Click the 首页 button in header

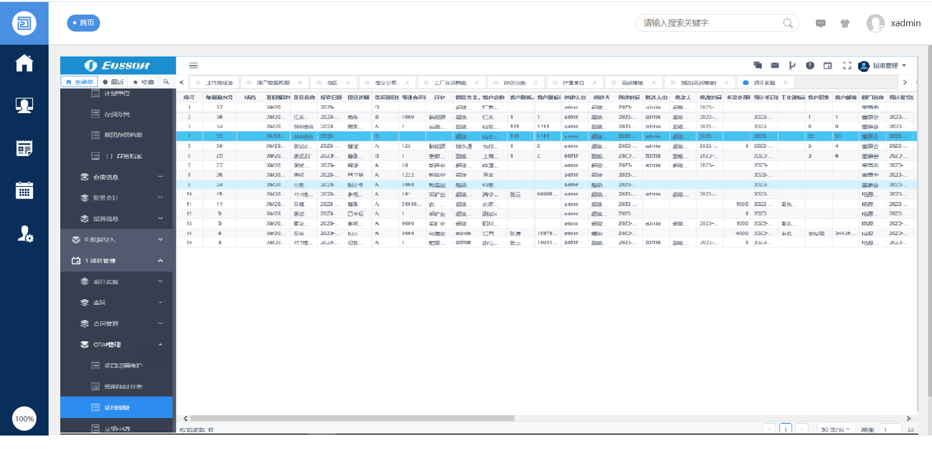click(x=84, y=23)
